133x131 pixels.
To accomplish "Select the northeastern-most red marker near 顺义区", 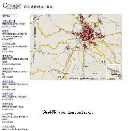I will [x=99, y=21].
